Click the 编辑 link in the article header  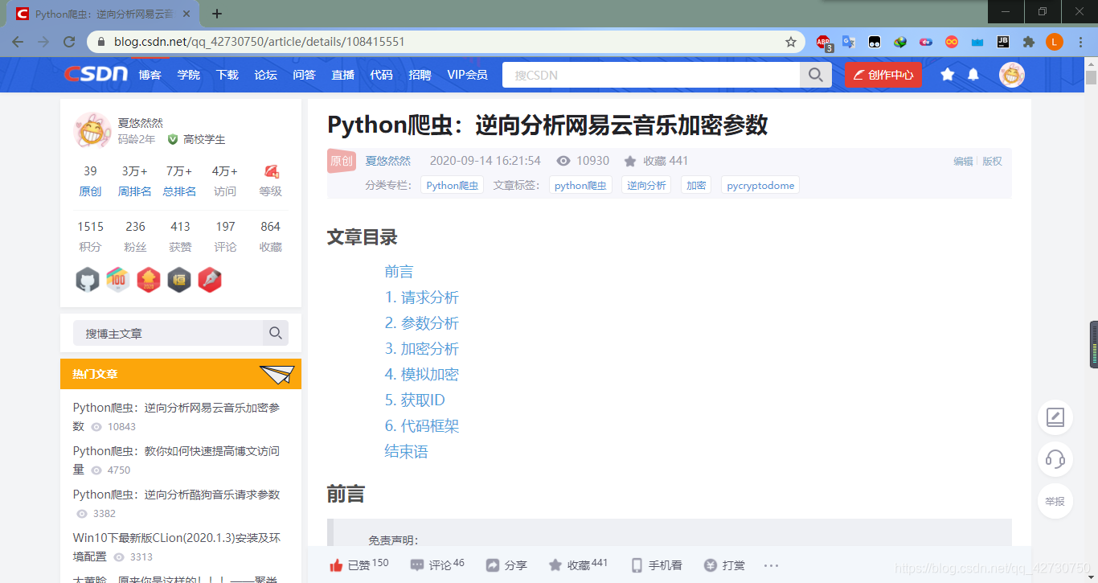point(963,161)
